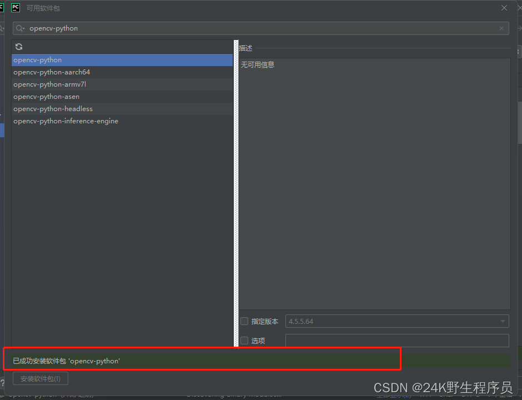The image size is (522, 400).
Task: Click inside the 描述 description pane
Action: 374,183
